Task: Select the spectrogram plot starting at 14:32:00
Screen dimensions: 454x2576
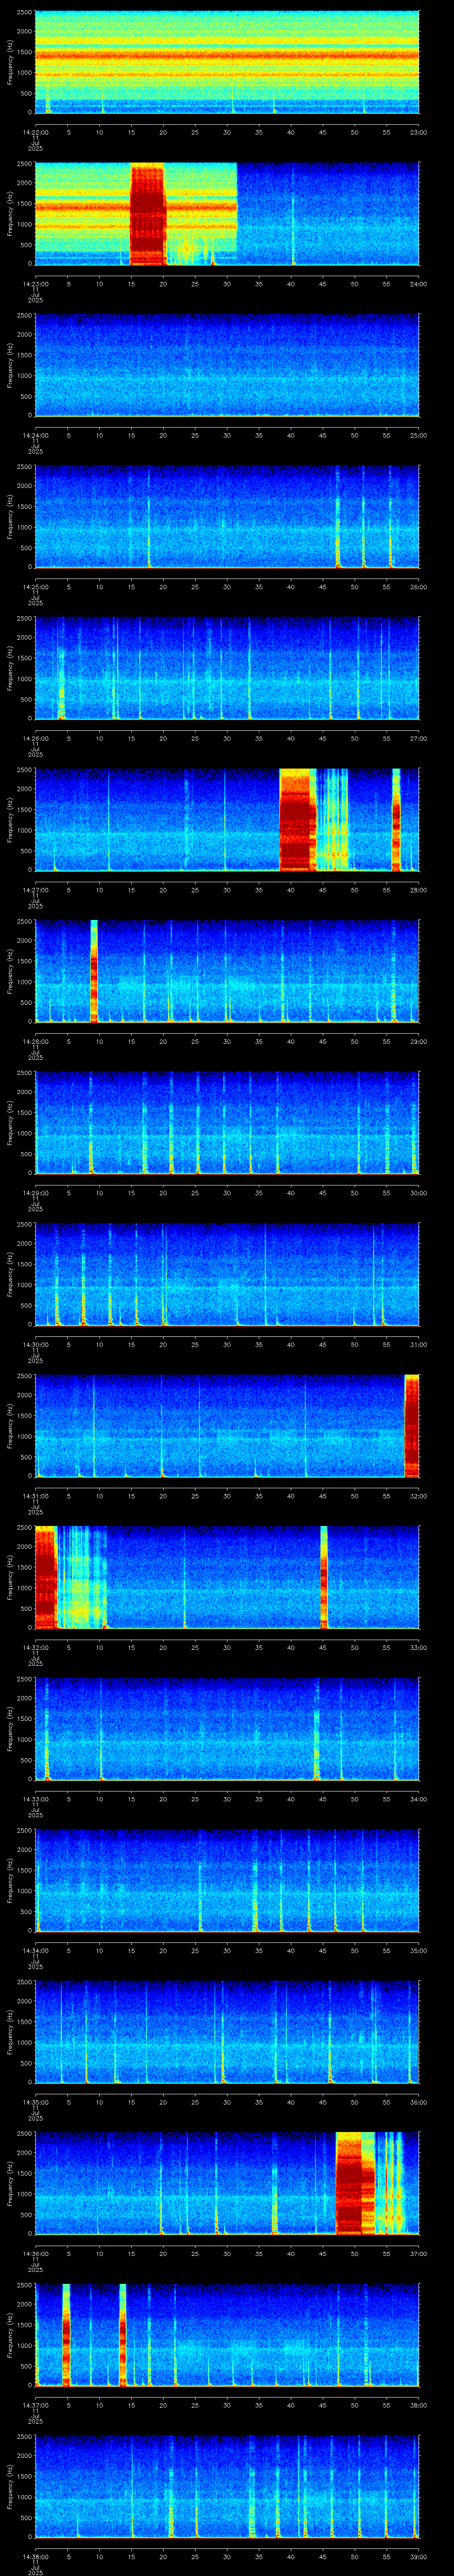Action: [227, 1577]
